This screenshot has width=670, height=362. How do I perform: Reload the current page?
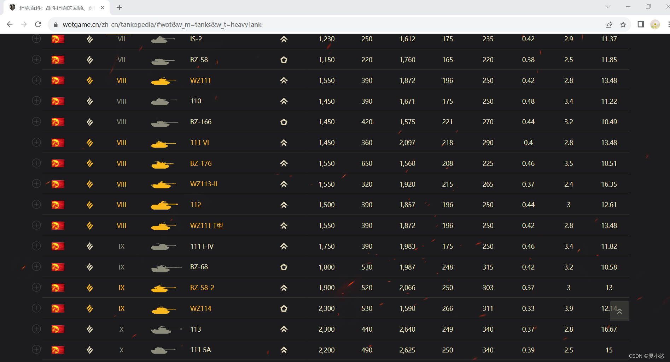tap(38, 24)
